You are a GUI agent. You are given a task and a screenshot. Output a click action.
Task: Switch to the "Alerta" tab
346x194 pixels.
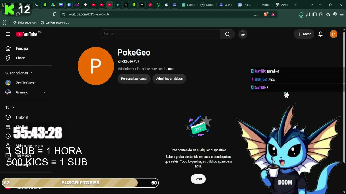tap(263, 5)
